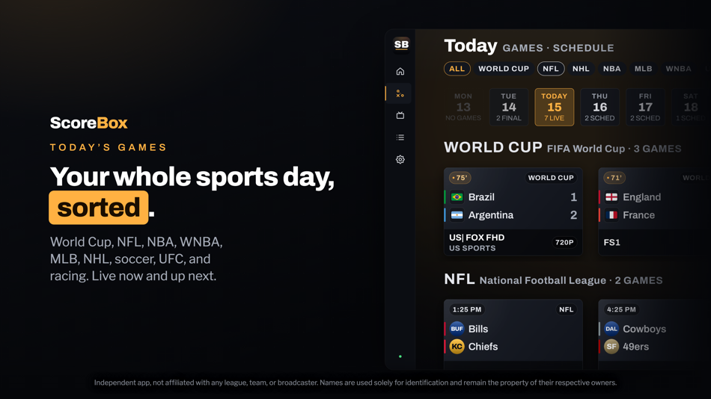Click the 75' live minute badge
The width and height of the screenshot is (711, 399).
[460, 178]
